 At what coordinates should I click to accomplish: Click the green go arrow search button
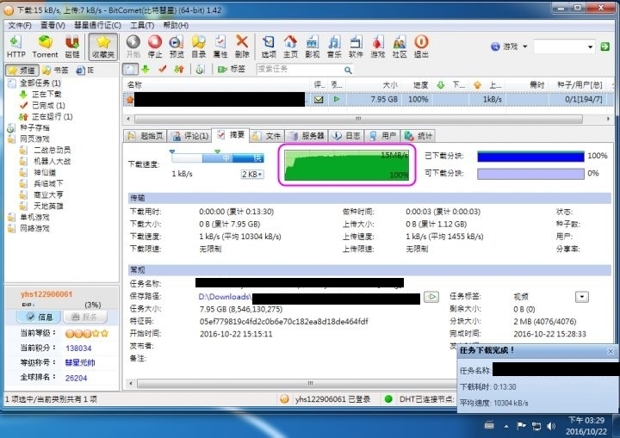pyautogui.click(x=604, y=46)
